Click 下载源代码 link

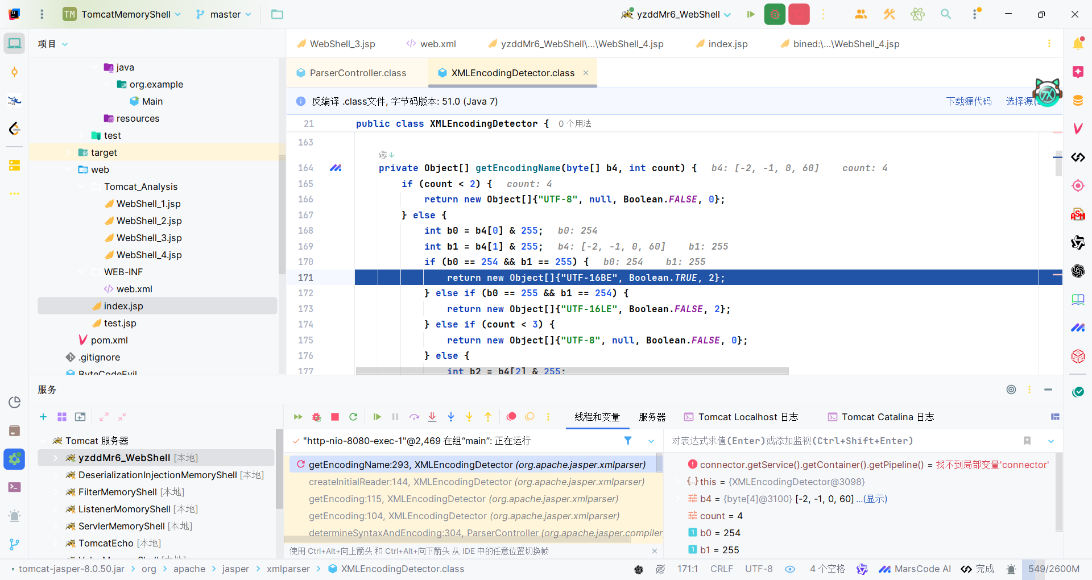tap(969, 101)
